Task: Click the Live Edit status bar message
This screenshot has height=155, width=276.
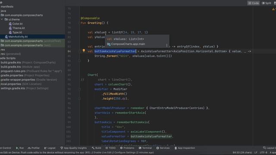Action: [x=77, y=153]
